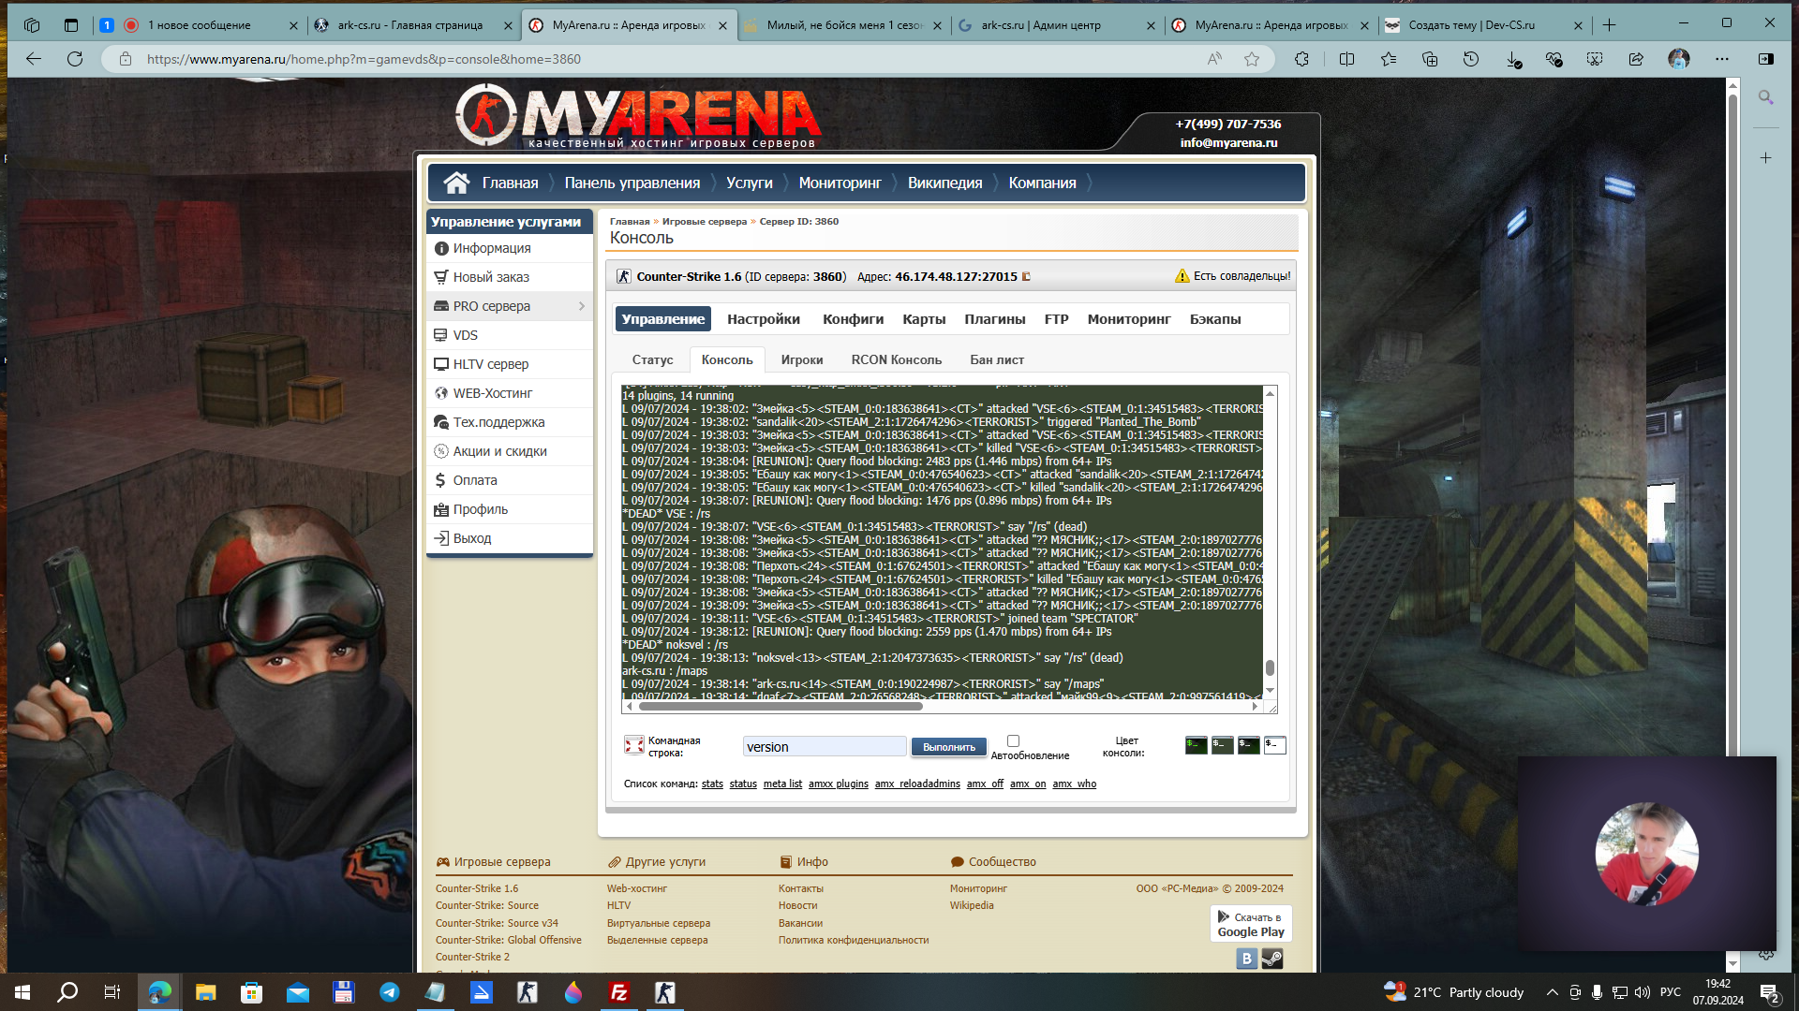
Task: Add this page to favorites star icon
Action: pos(1252,59)
